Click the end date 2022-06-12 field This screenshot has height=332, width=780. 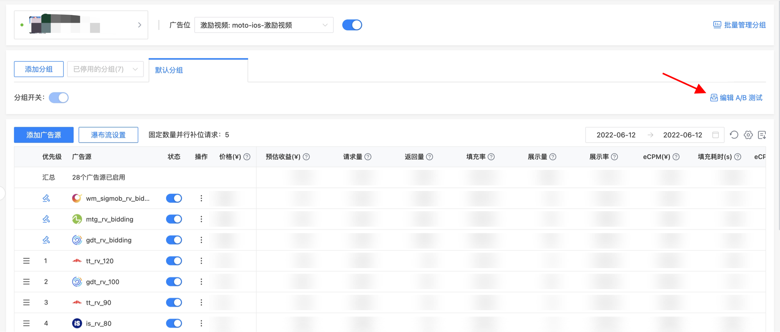tap(682, 135)
